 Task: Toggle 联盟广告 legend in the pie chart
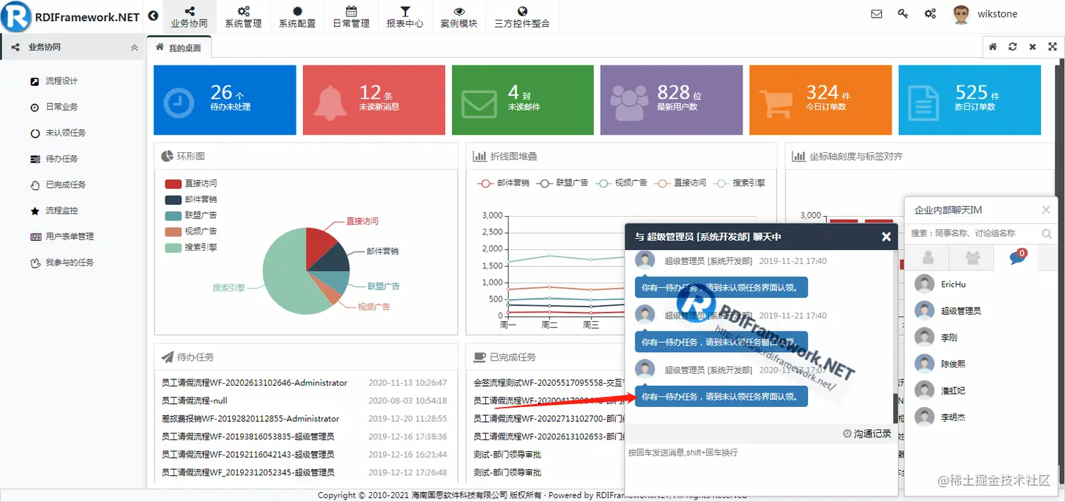(191, 215)
